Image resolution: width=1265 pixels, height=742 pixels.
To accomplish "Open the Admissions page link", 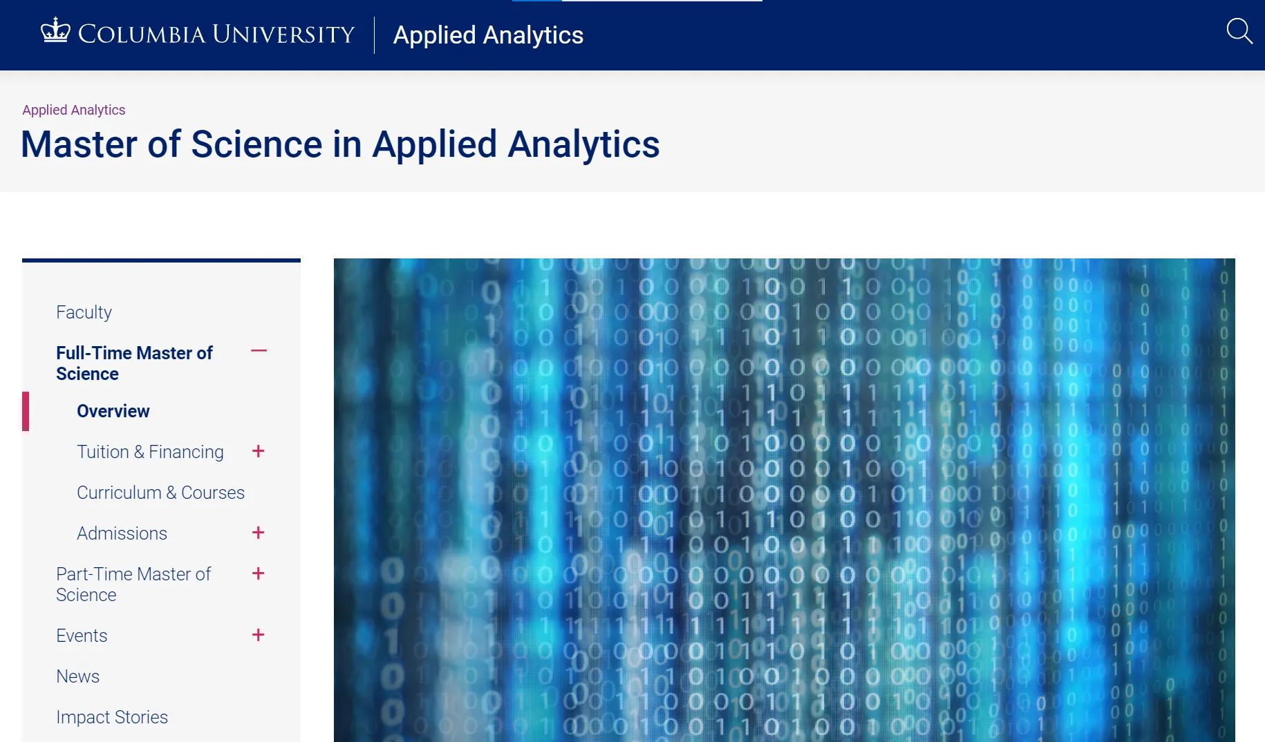I will [122, 533].
